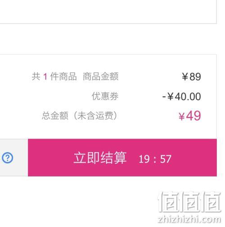Click the gray bar beside the help icon

[x=14, y=158]
